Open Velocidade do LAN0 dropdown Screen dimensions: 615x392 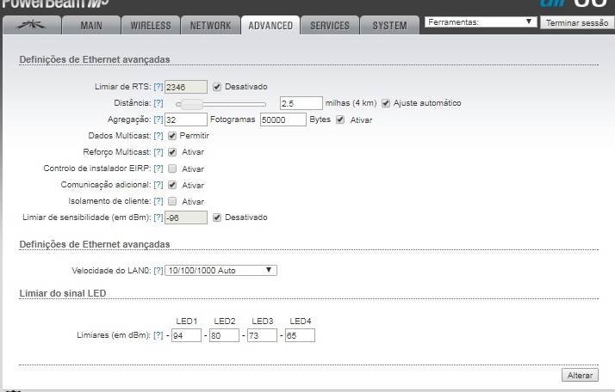[221, 271]
